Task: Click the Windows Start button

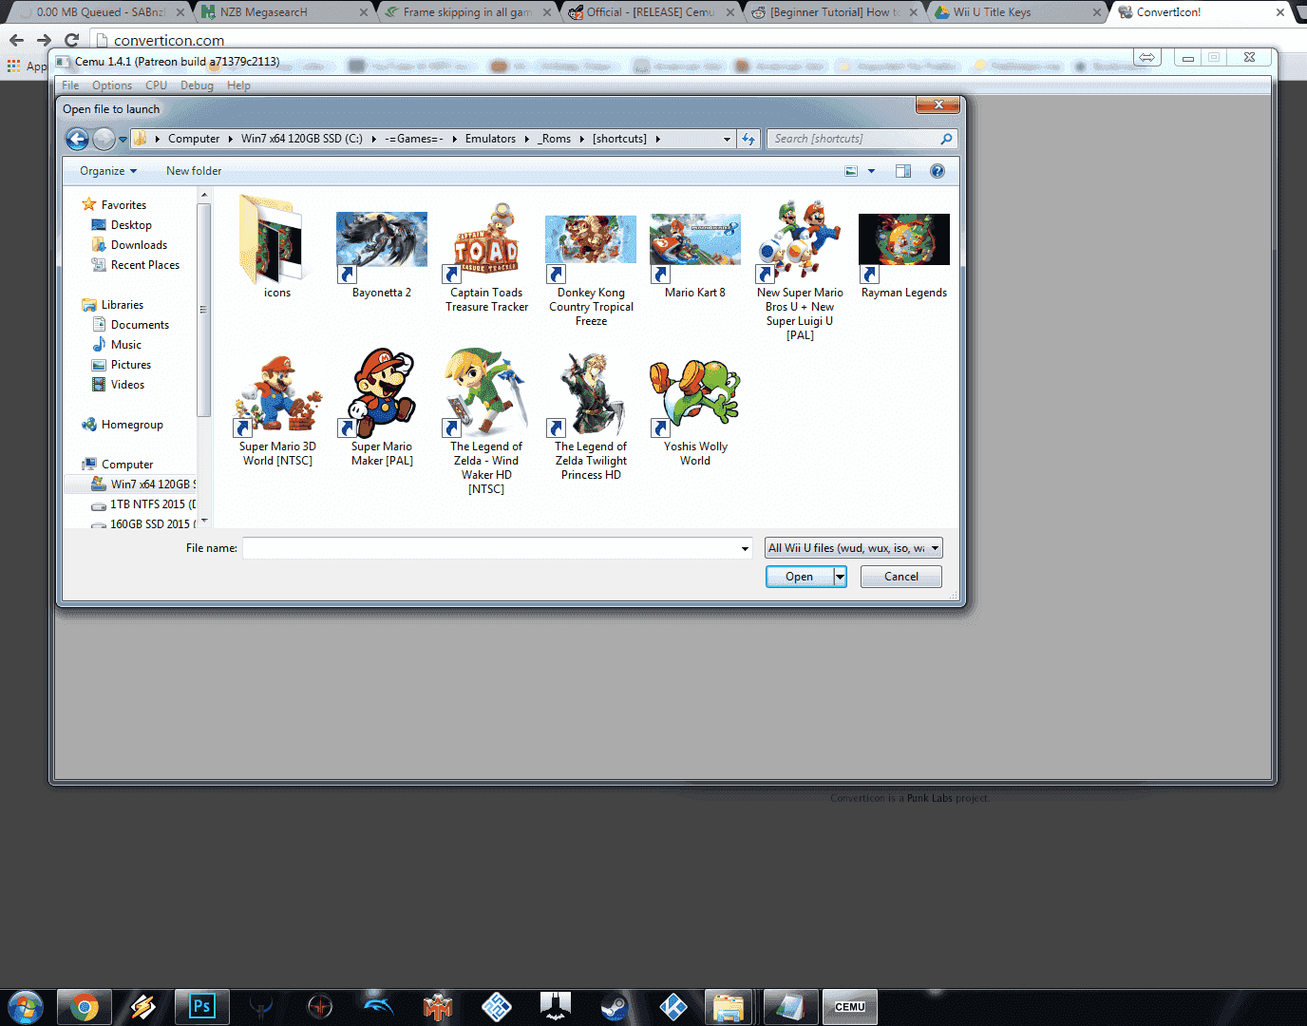Action: [x=25, y=1007]
